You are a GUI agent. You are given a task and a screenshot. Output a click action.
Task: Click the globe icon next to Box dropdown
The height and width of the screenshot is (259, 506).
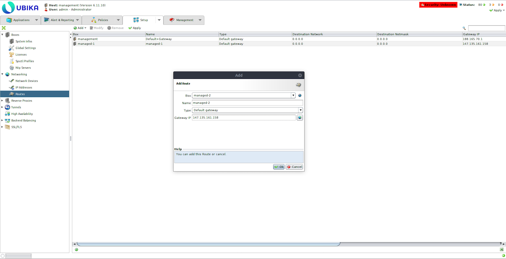pyautogui.click(x=300, y=96)
